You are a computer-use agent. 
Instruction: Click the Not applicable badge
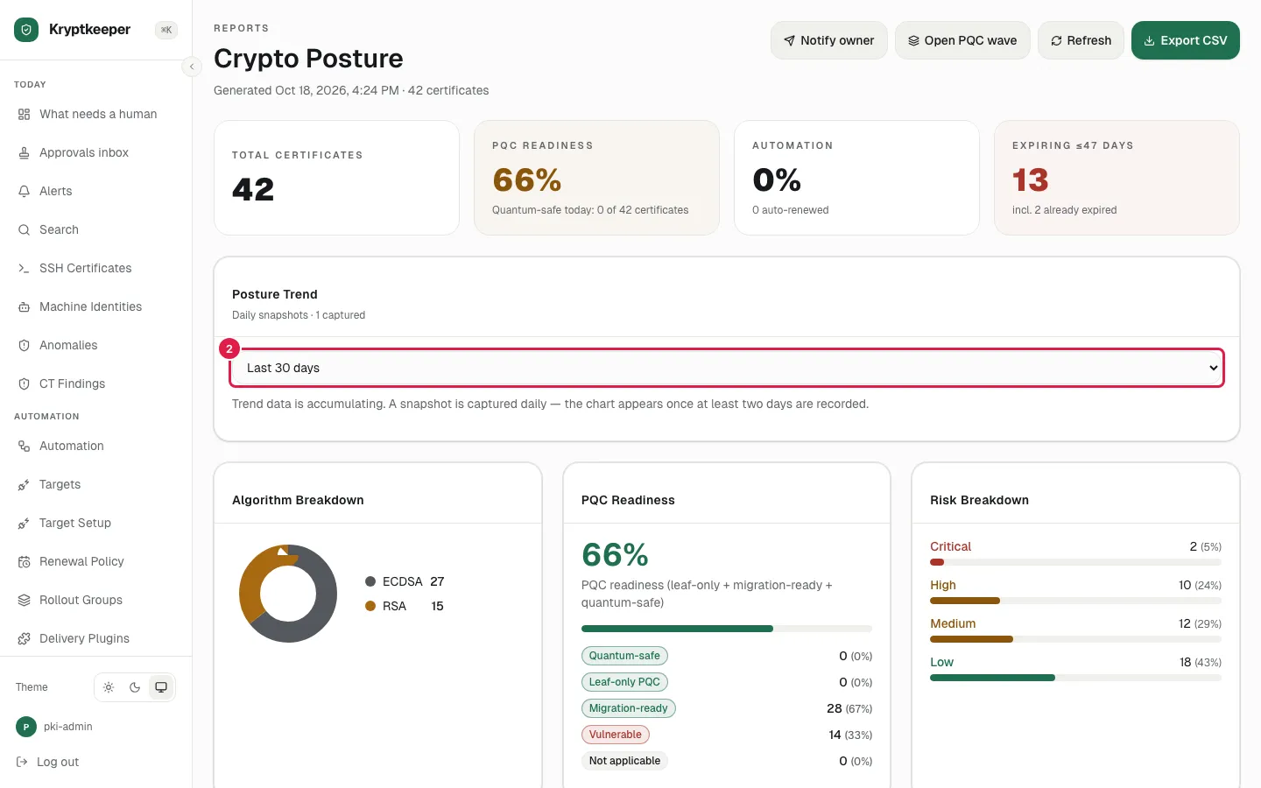[624, 761]
